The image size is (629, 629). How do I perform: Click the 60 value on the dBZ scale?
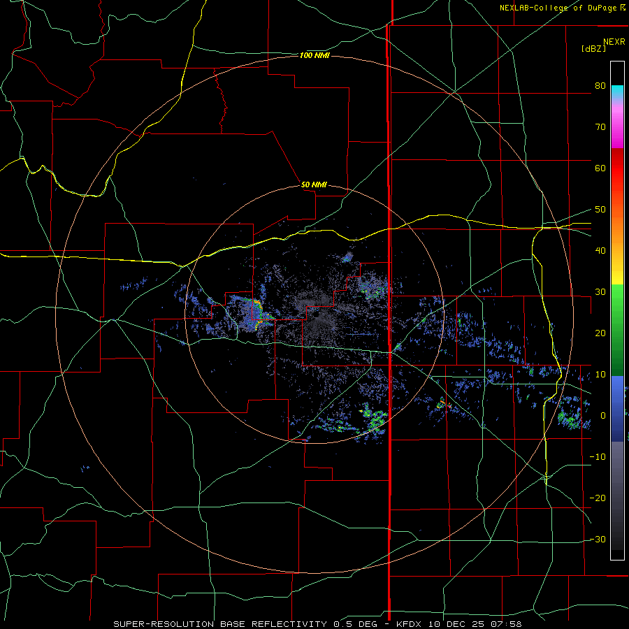(x=600, y=168)
